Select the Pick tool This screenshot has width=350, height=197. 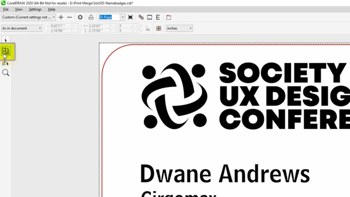5,39
